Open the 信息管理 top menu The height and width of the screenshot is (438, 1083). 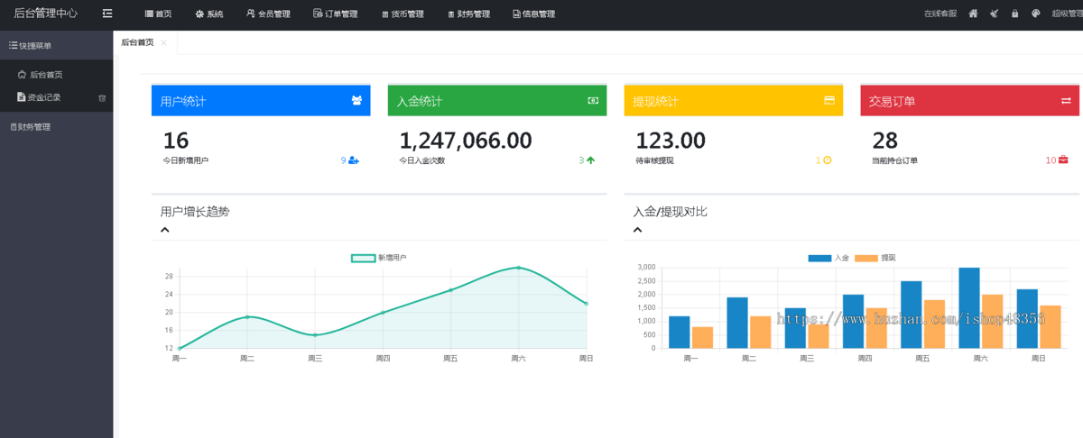pos(533,14)
